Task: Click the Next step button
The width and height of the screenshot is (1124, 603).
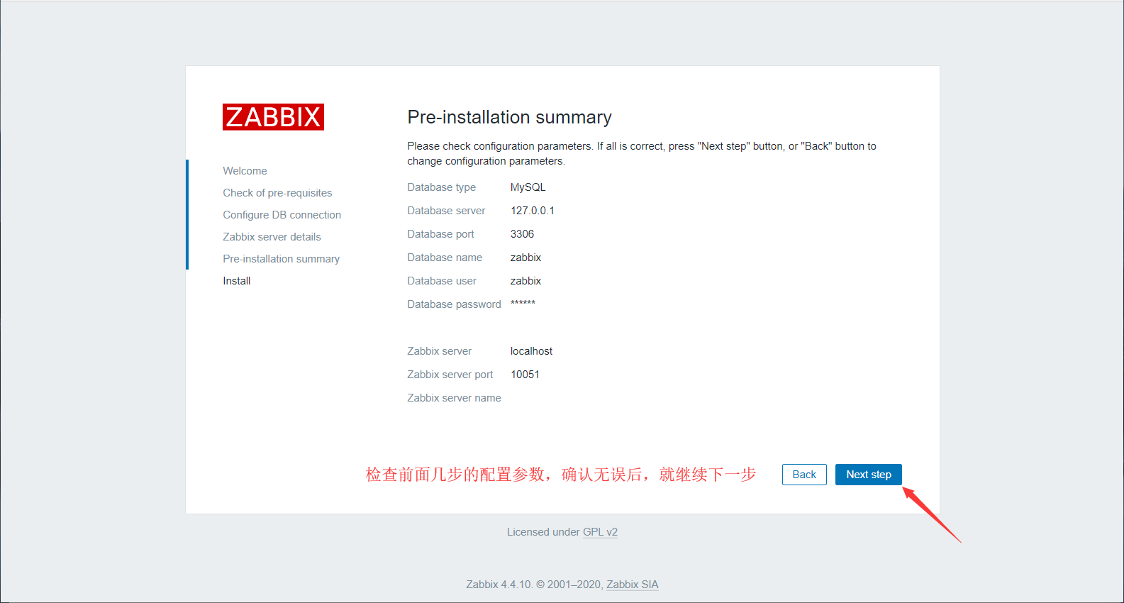Action: (868, 475)
